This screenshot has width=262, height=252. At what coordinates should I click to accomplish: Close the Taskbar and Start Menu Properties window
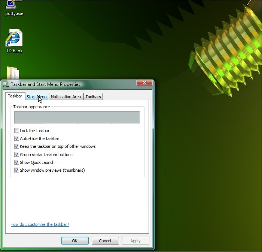[144, 83]
